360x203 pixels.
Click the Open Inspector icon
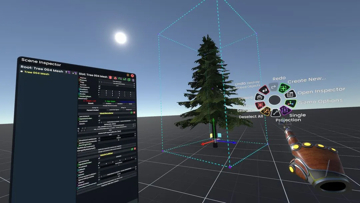click(x=290, y=94)
